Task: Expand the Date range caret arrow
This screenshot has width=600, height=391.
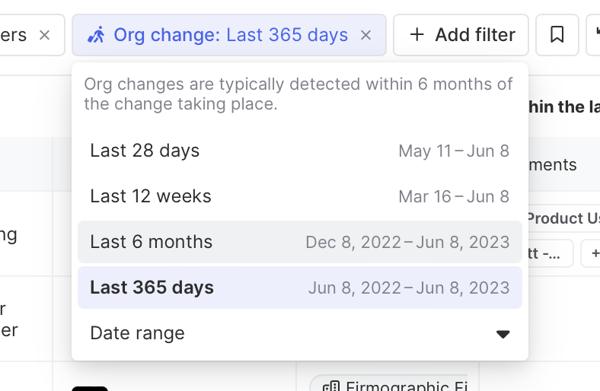Action: coord(503,334)
